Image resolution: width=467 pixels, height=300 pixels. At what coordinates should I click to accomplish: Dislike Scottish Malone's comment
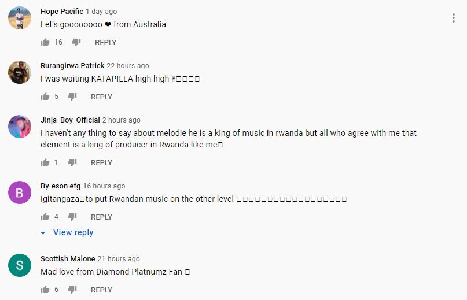pyautogui.click(x=72, y=289)
